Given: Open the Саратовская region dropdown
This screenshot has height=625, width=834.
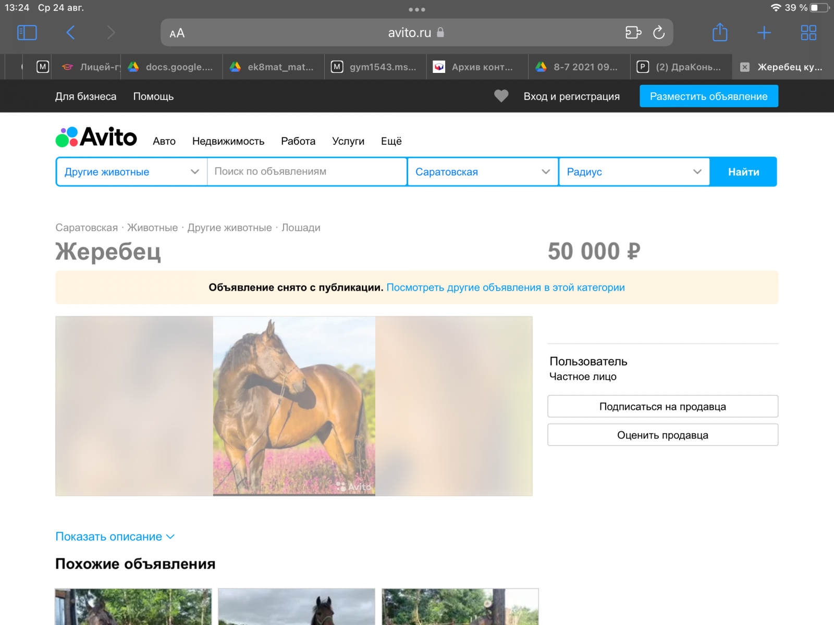Looking at the screenshot, I should [x=482, y=172].
